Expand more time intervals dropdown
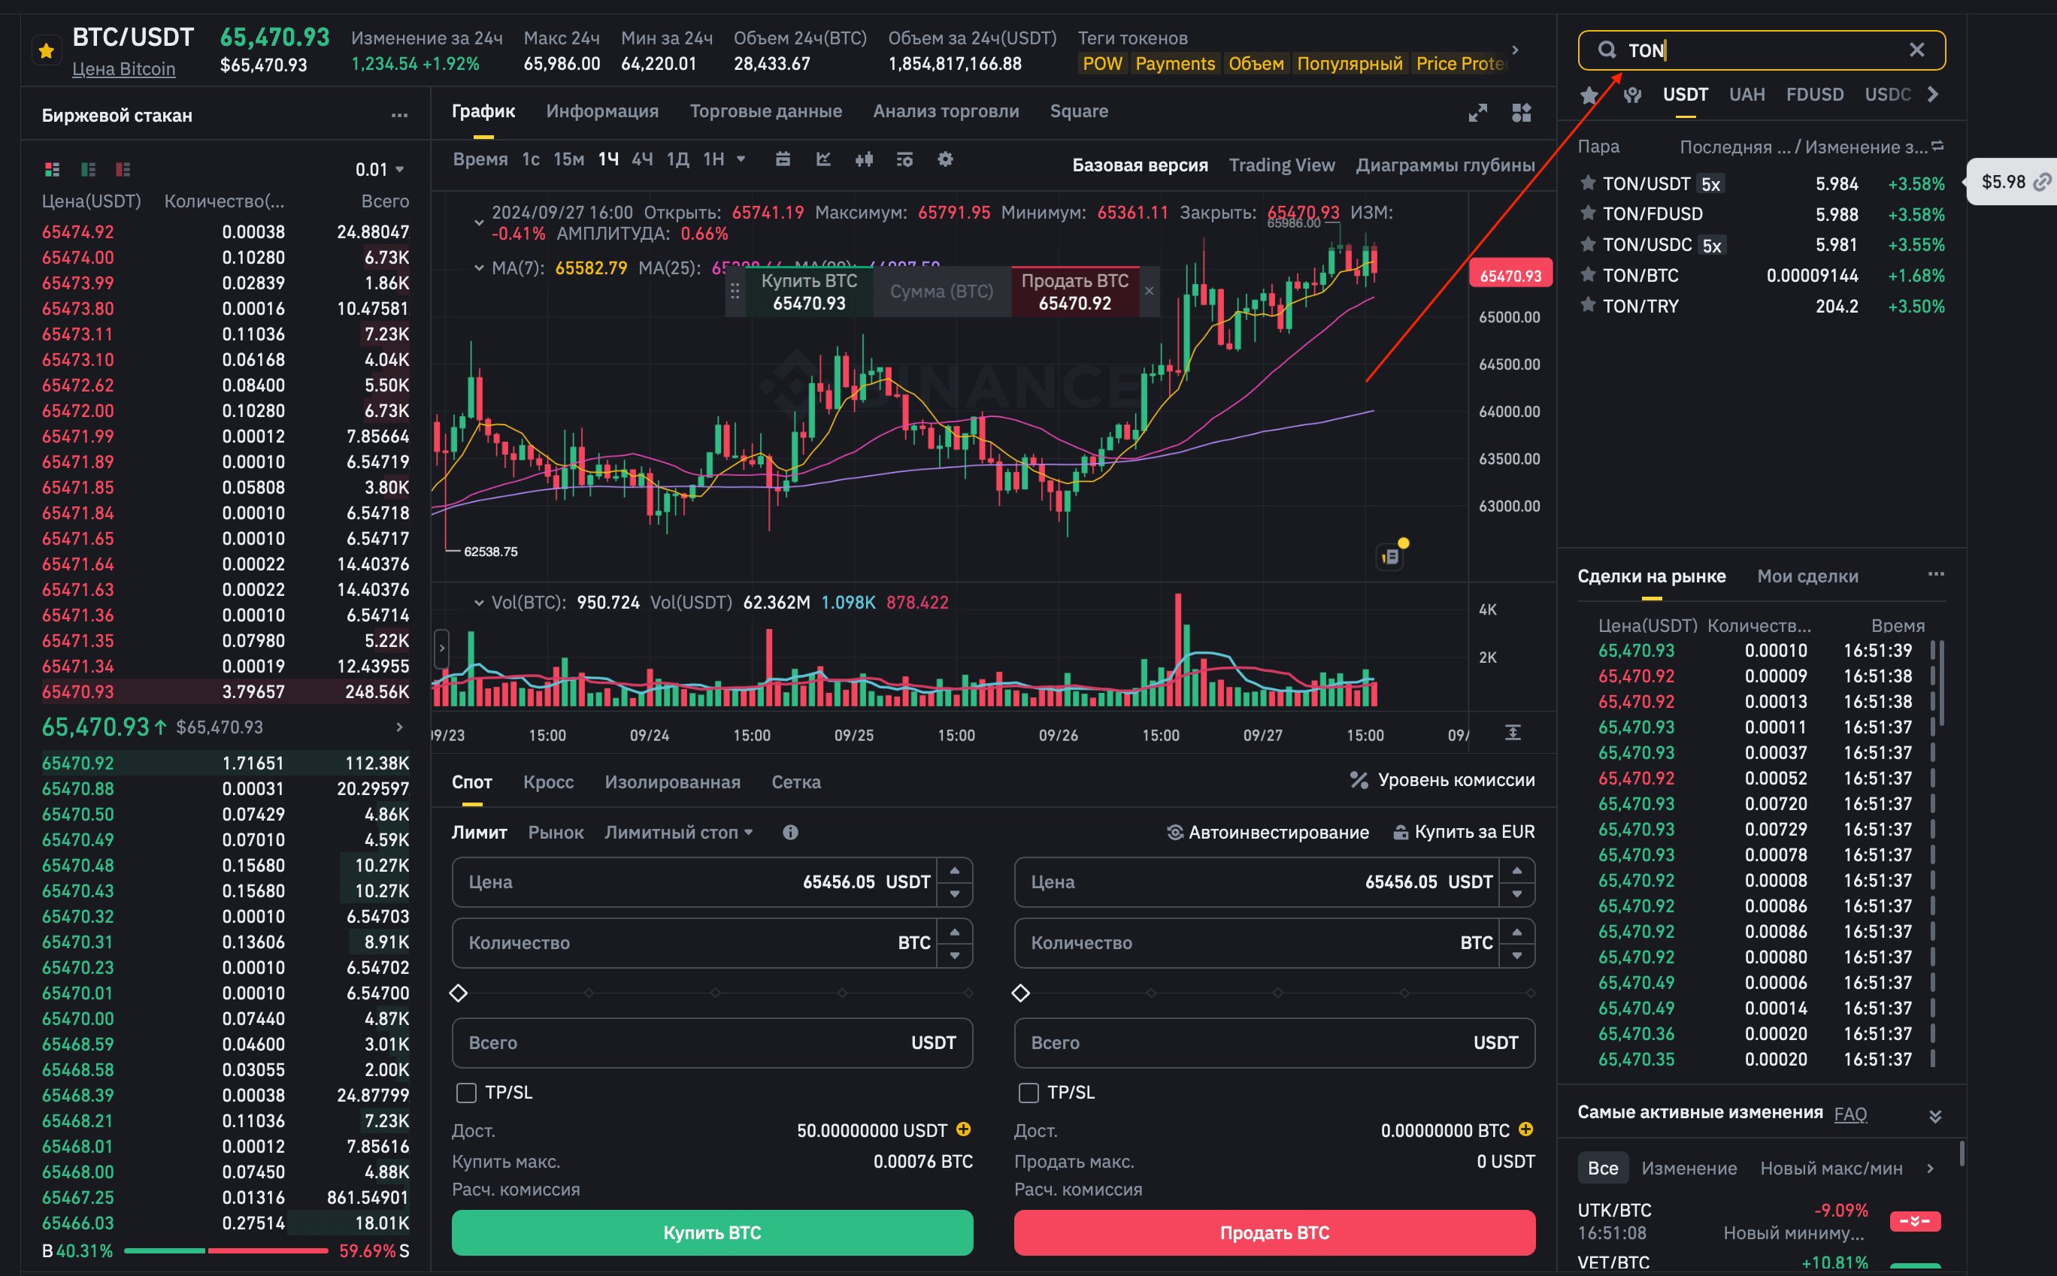 click(x=741, y=159)
